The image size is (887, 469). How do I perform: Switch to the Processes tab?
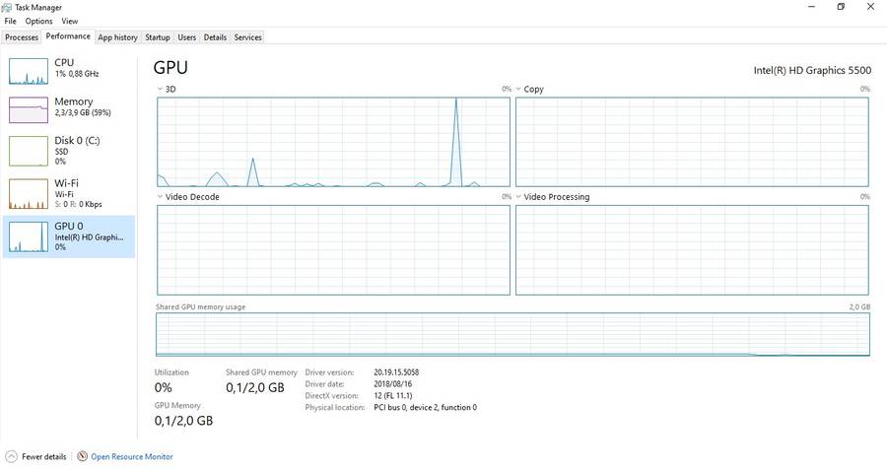pos(22,37)
